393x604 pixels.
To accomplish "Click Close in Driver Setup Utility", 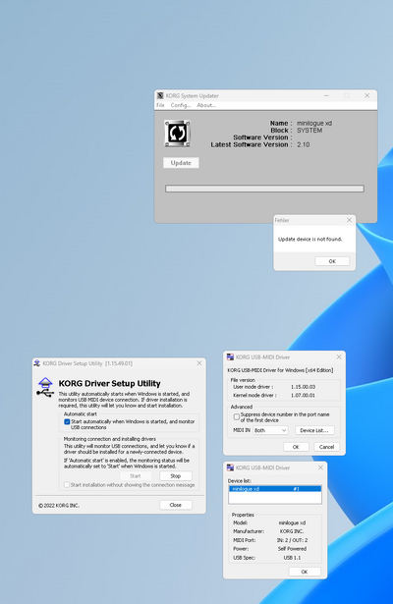I will coord(176,505).
